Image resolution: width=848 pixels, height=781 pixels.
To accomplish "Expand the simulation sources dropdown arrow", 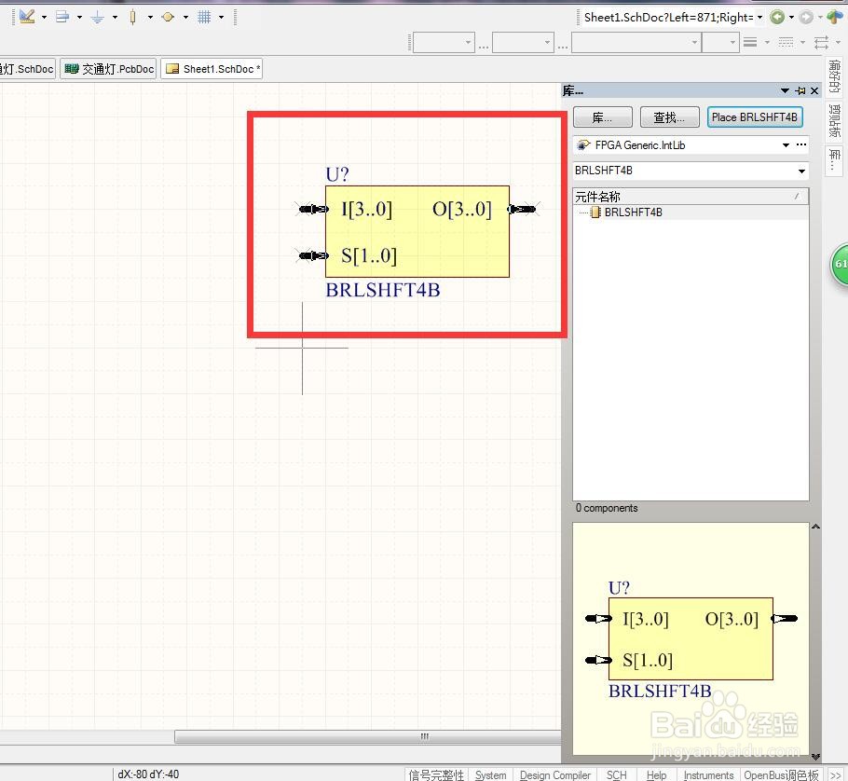I will [185, 18].
